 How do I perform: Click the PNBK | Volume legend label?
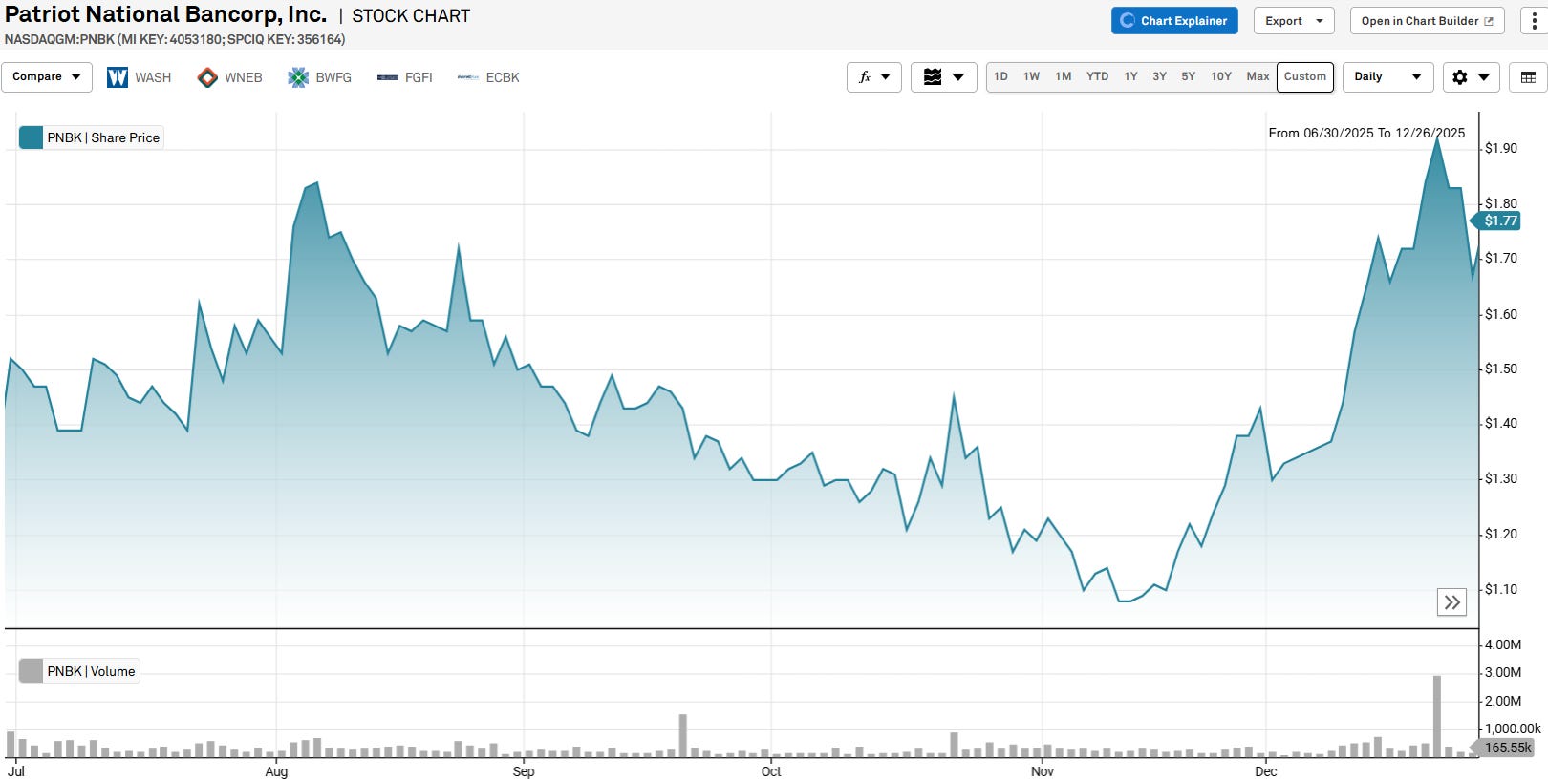tap(91, 671)
